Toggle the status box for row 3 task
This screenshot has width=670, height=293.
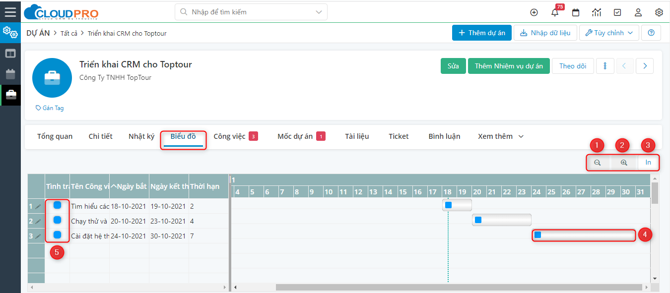pos(57,235)
